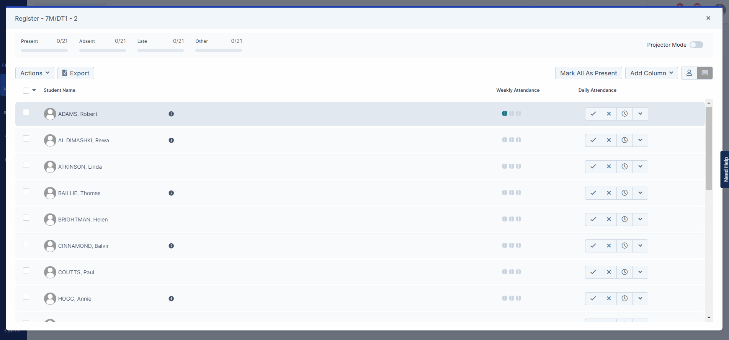The height and width of the screenshot is (340, 729).
Task: Open the Actions dropdown
Action: (x=35, y=73)
